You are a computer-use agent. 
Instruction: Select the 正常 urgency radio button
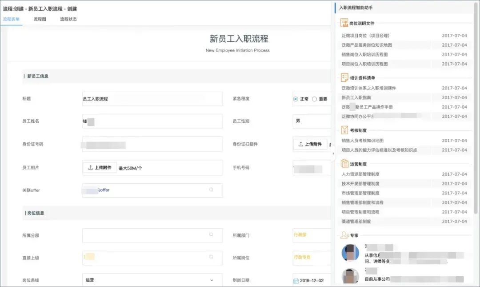(x=296, y=99)
